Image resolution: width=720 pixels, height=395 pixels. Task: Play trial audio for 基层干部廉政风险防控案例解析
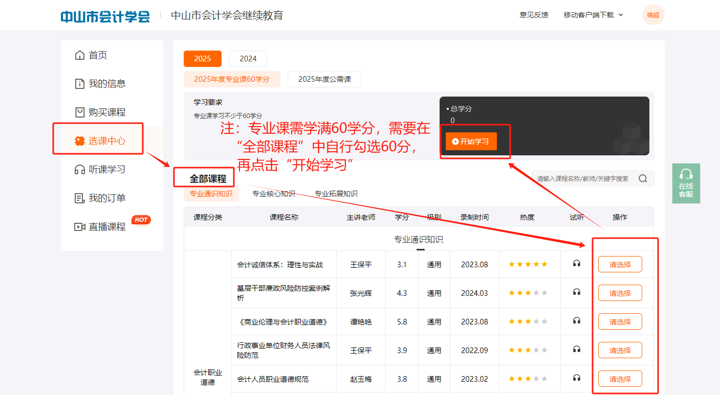577,292
